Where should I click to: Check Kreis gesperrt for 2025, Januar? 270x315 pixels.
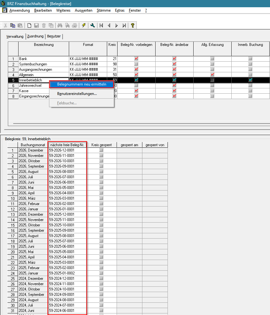coord(102,273)
